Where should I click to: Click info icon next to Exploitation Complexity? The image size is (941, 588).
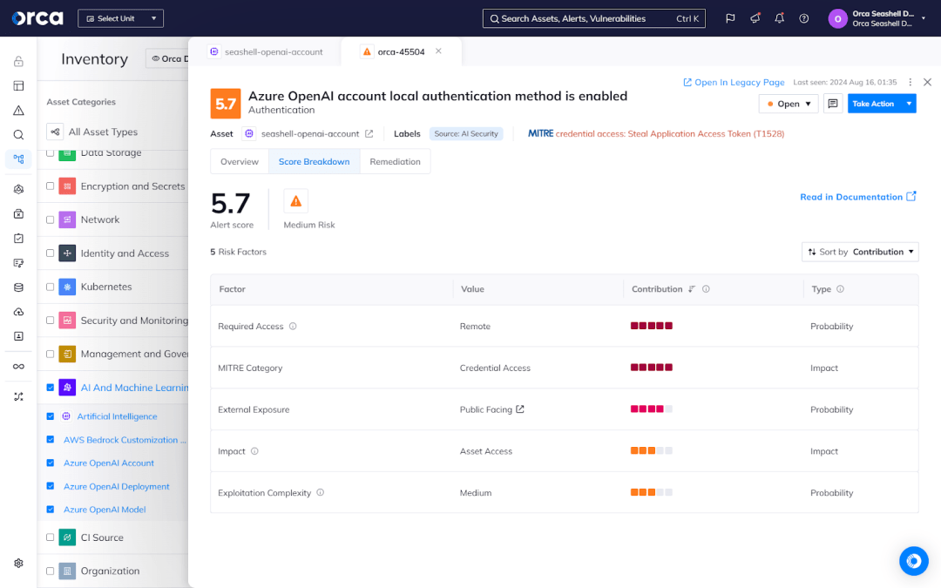click(x=321, y=492)
